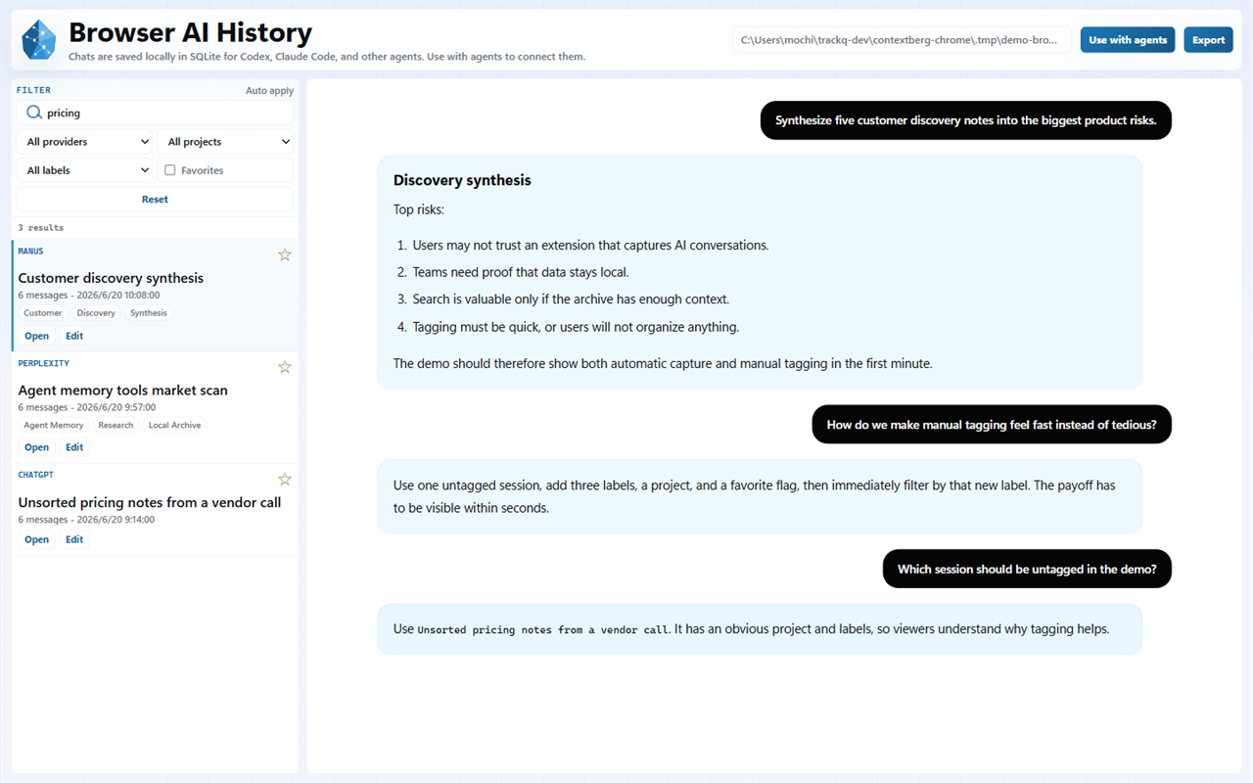Click the Reset filter button
The image size is (1253, 783).
click(x=155, y=199)
